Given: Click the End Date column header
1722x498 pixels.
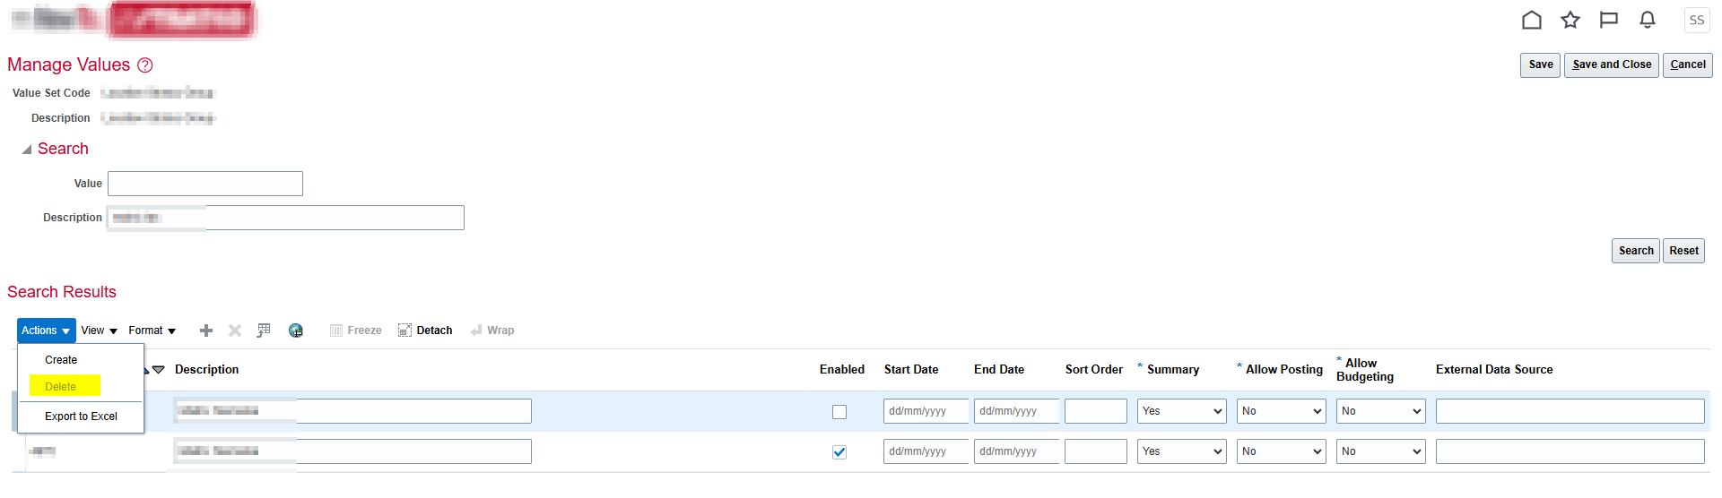Looking at the screenshot, I should pos(999,370).
